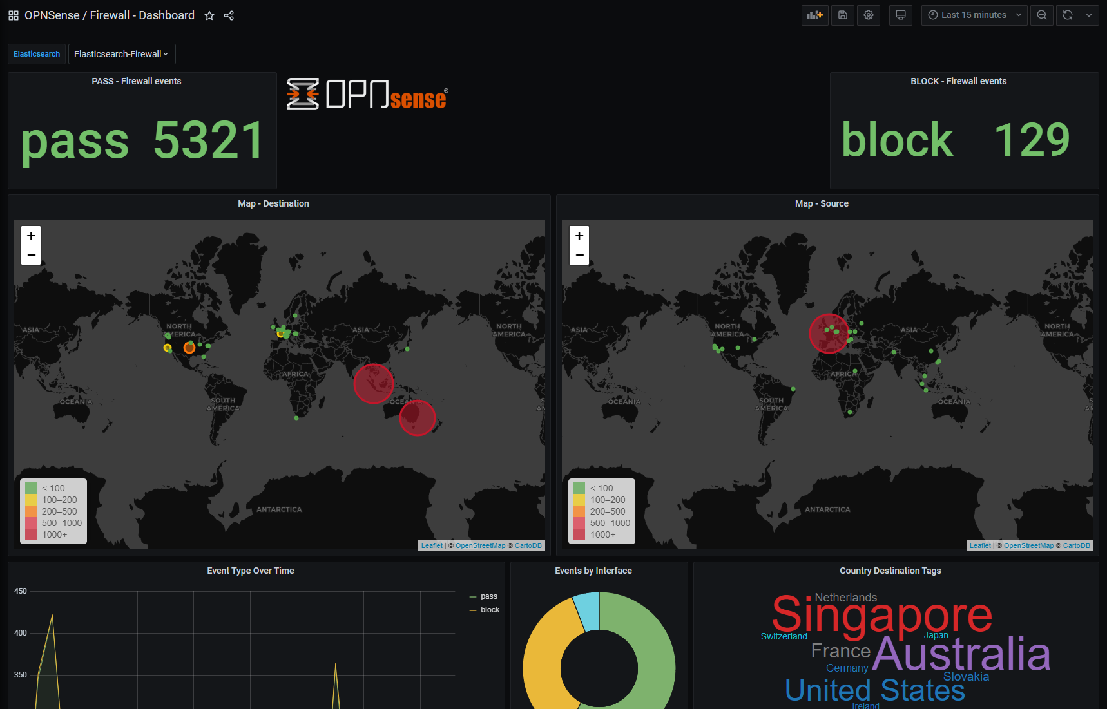Expand the Elasticsearch-Firewall datasource dropdown
1107x709 pixels.
(x=122, y=54)
